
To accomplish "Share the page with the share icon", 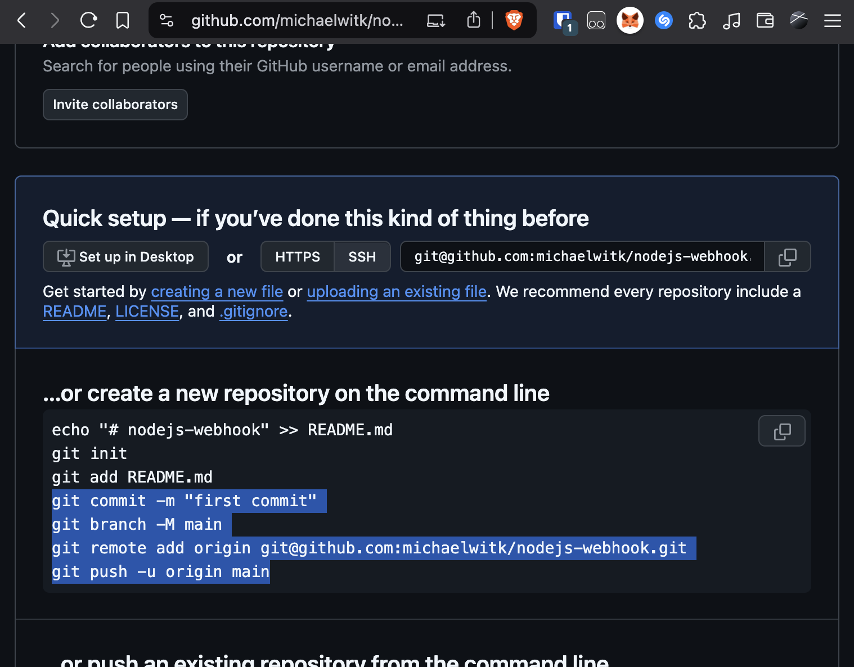I will coord(474,20).
